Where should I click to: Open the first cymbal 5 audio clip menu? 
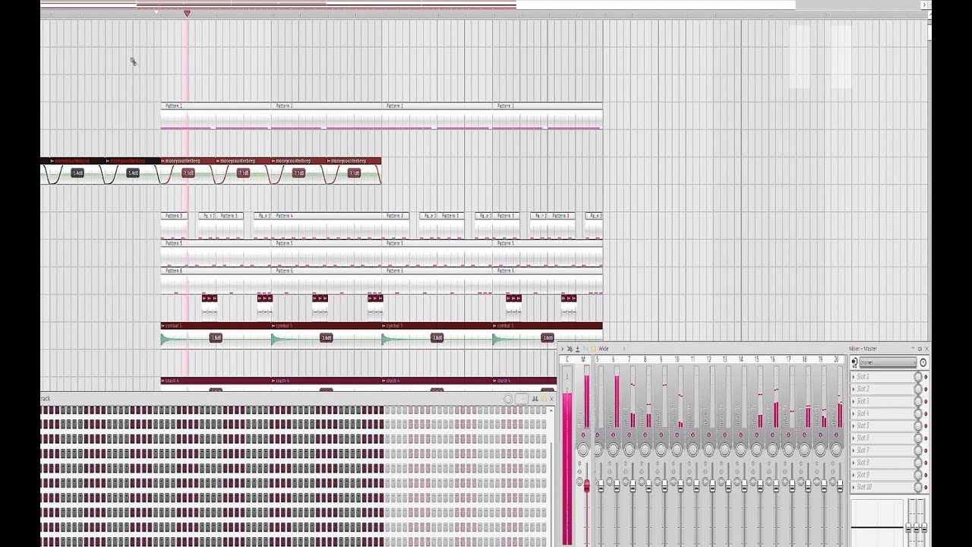click(163, 326)
